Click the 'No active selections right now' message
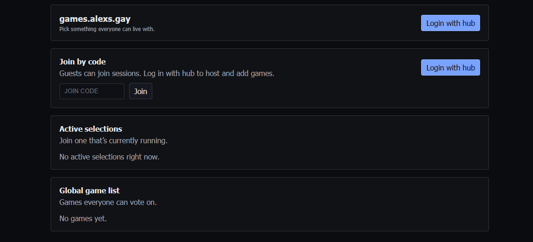Image resolution: width=533 pixels, height=242 pixels. pos(109,157)
